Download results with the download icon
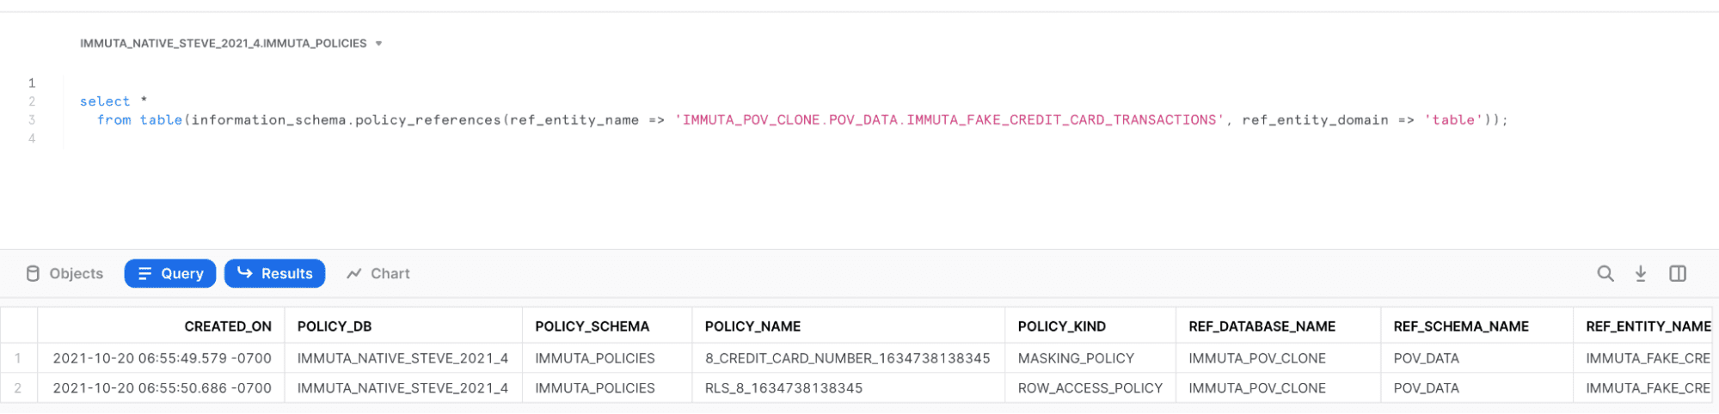Viewport: 1719px width, 414px height. click(1641, 273)
